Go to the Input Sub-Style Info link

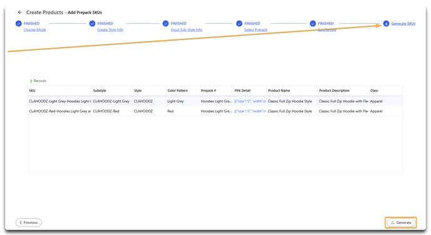(186, 29)
